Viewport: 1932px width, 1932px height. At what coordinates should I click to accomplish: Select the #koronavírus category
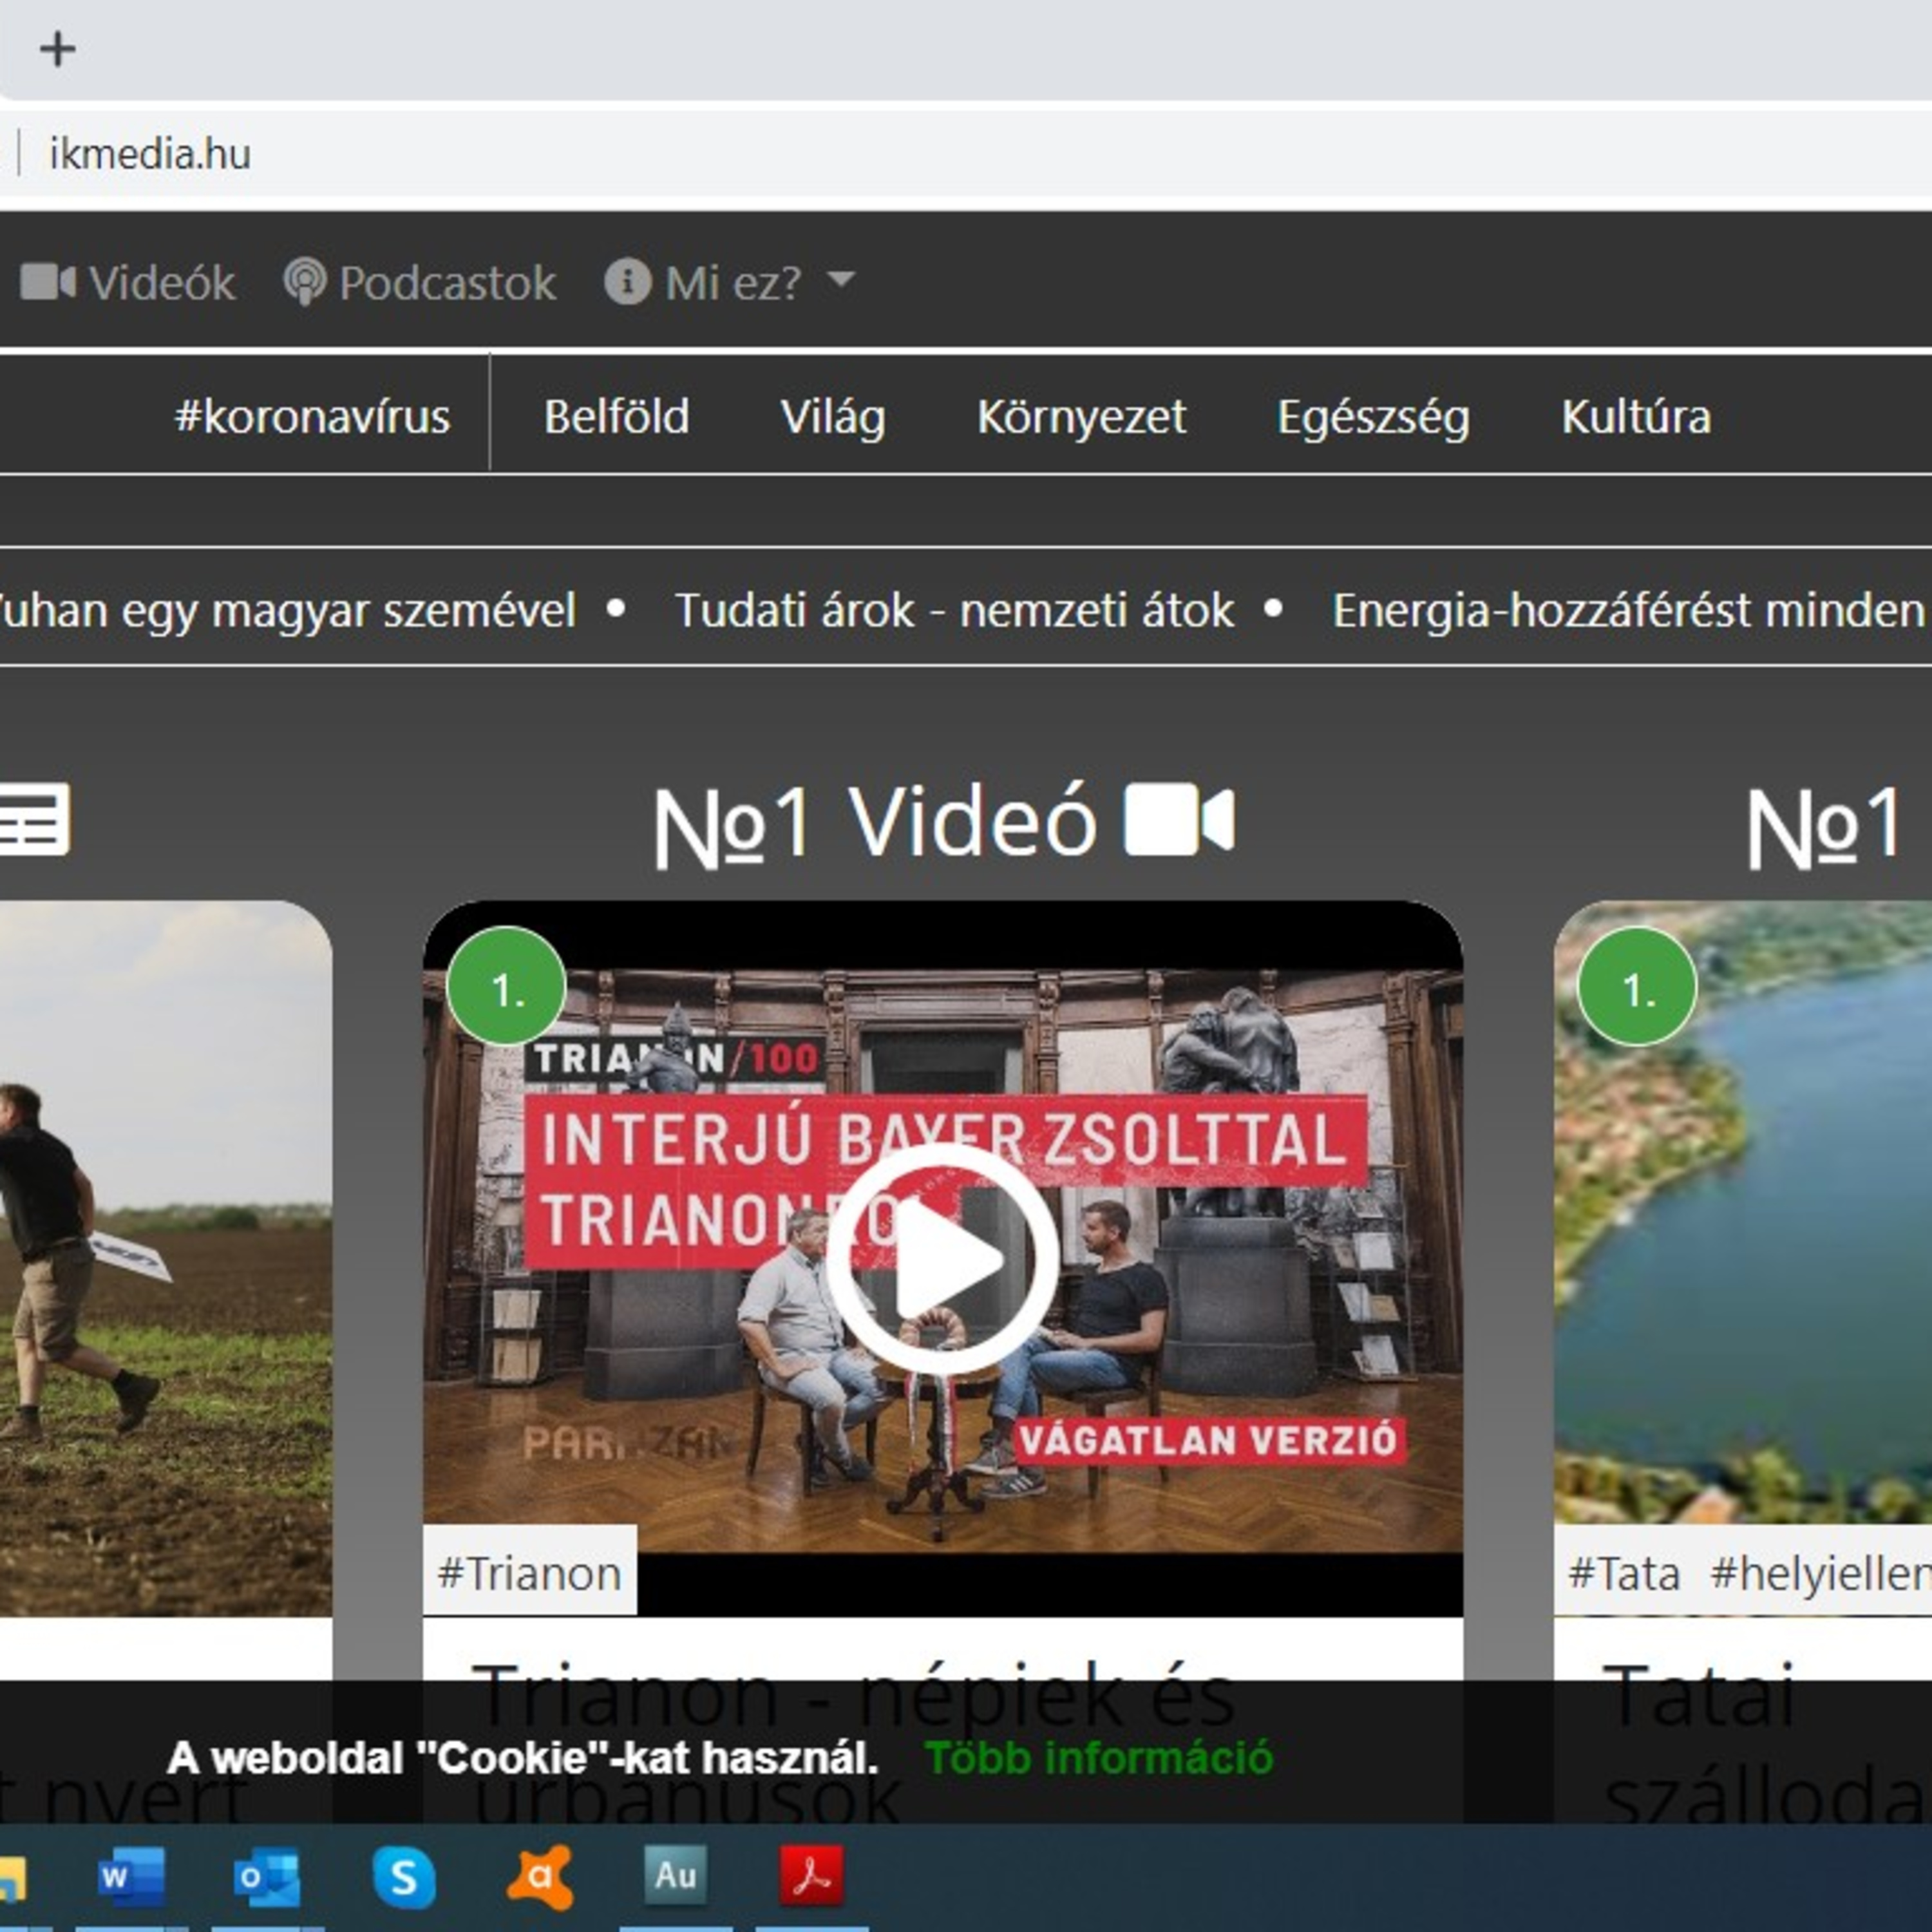[x=312, y=416]
